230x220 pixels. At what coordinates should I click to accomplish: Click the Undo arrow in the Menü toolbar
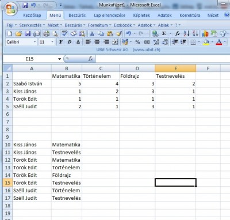point(129,33)
